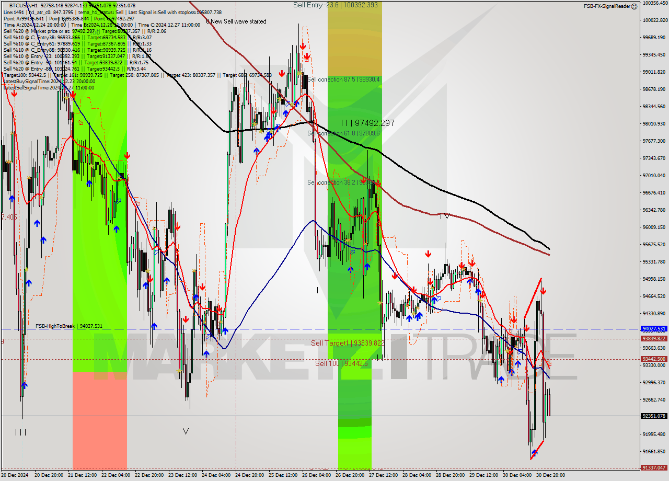Click the '30 Dec 20:00' time axis label
This screenshot has width=669, height=481.
[x=550, y=475]
